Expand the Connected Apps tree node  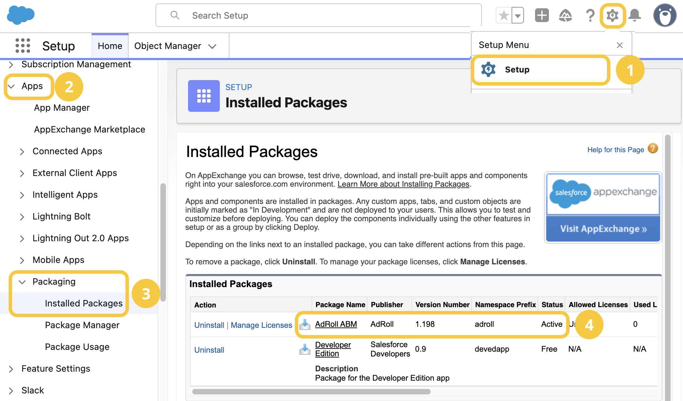22,151
